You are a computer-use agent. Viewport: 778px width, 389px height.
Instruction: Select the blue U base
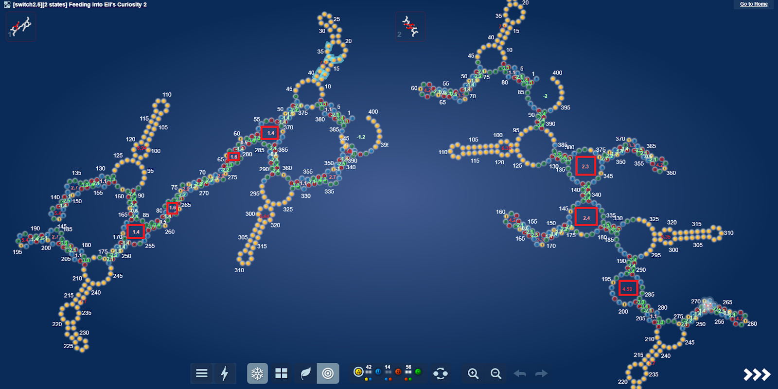click(x=378, y=372)
